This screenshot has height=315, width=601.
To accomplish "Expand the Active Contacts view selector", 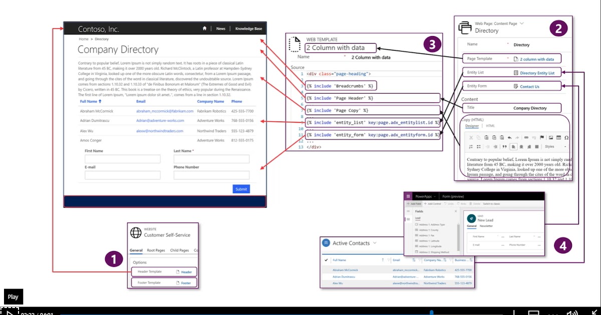I will (375, 243).
